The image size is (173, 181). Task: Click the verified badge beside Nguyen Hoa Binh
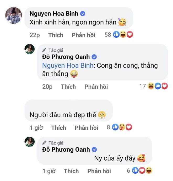coord(83,14)
